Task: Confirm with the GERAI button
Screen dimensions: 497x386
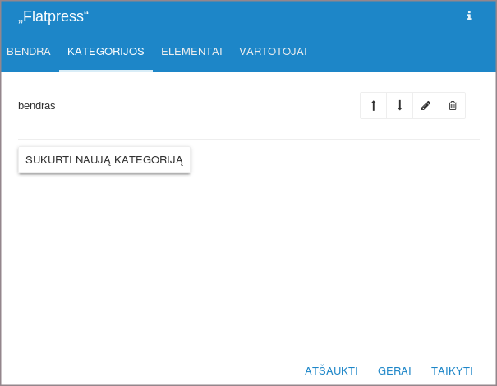Action: tap(394, 370)
